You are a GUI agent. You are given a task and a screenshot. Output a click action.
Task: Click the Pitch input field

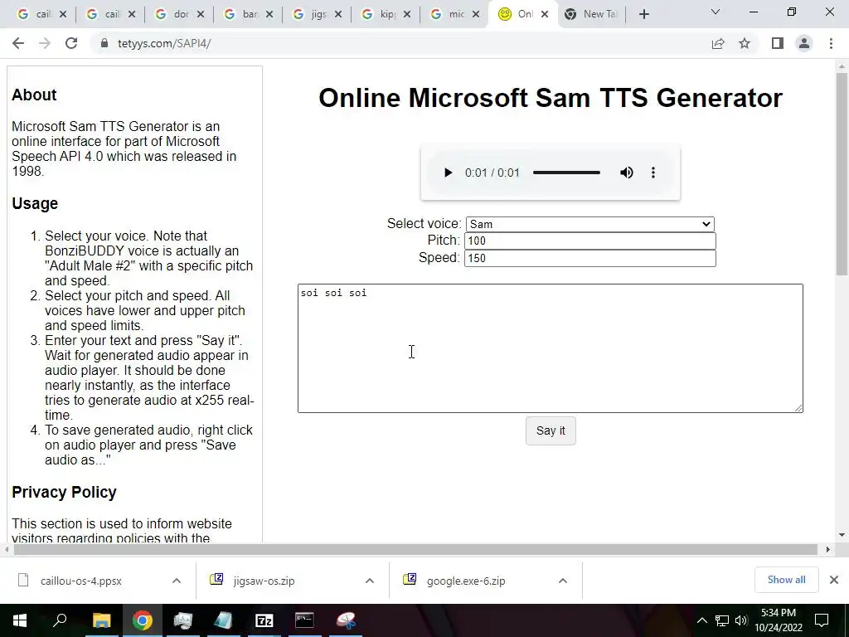tap(589, 241)
